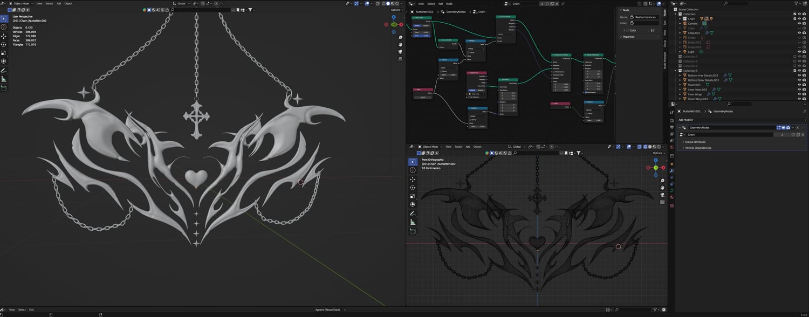The width and height of the screenshot is (809, 317).
Task: Click the zoom magnifier in left viewport
Action: 400,38
